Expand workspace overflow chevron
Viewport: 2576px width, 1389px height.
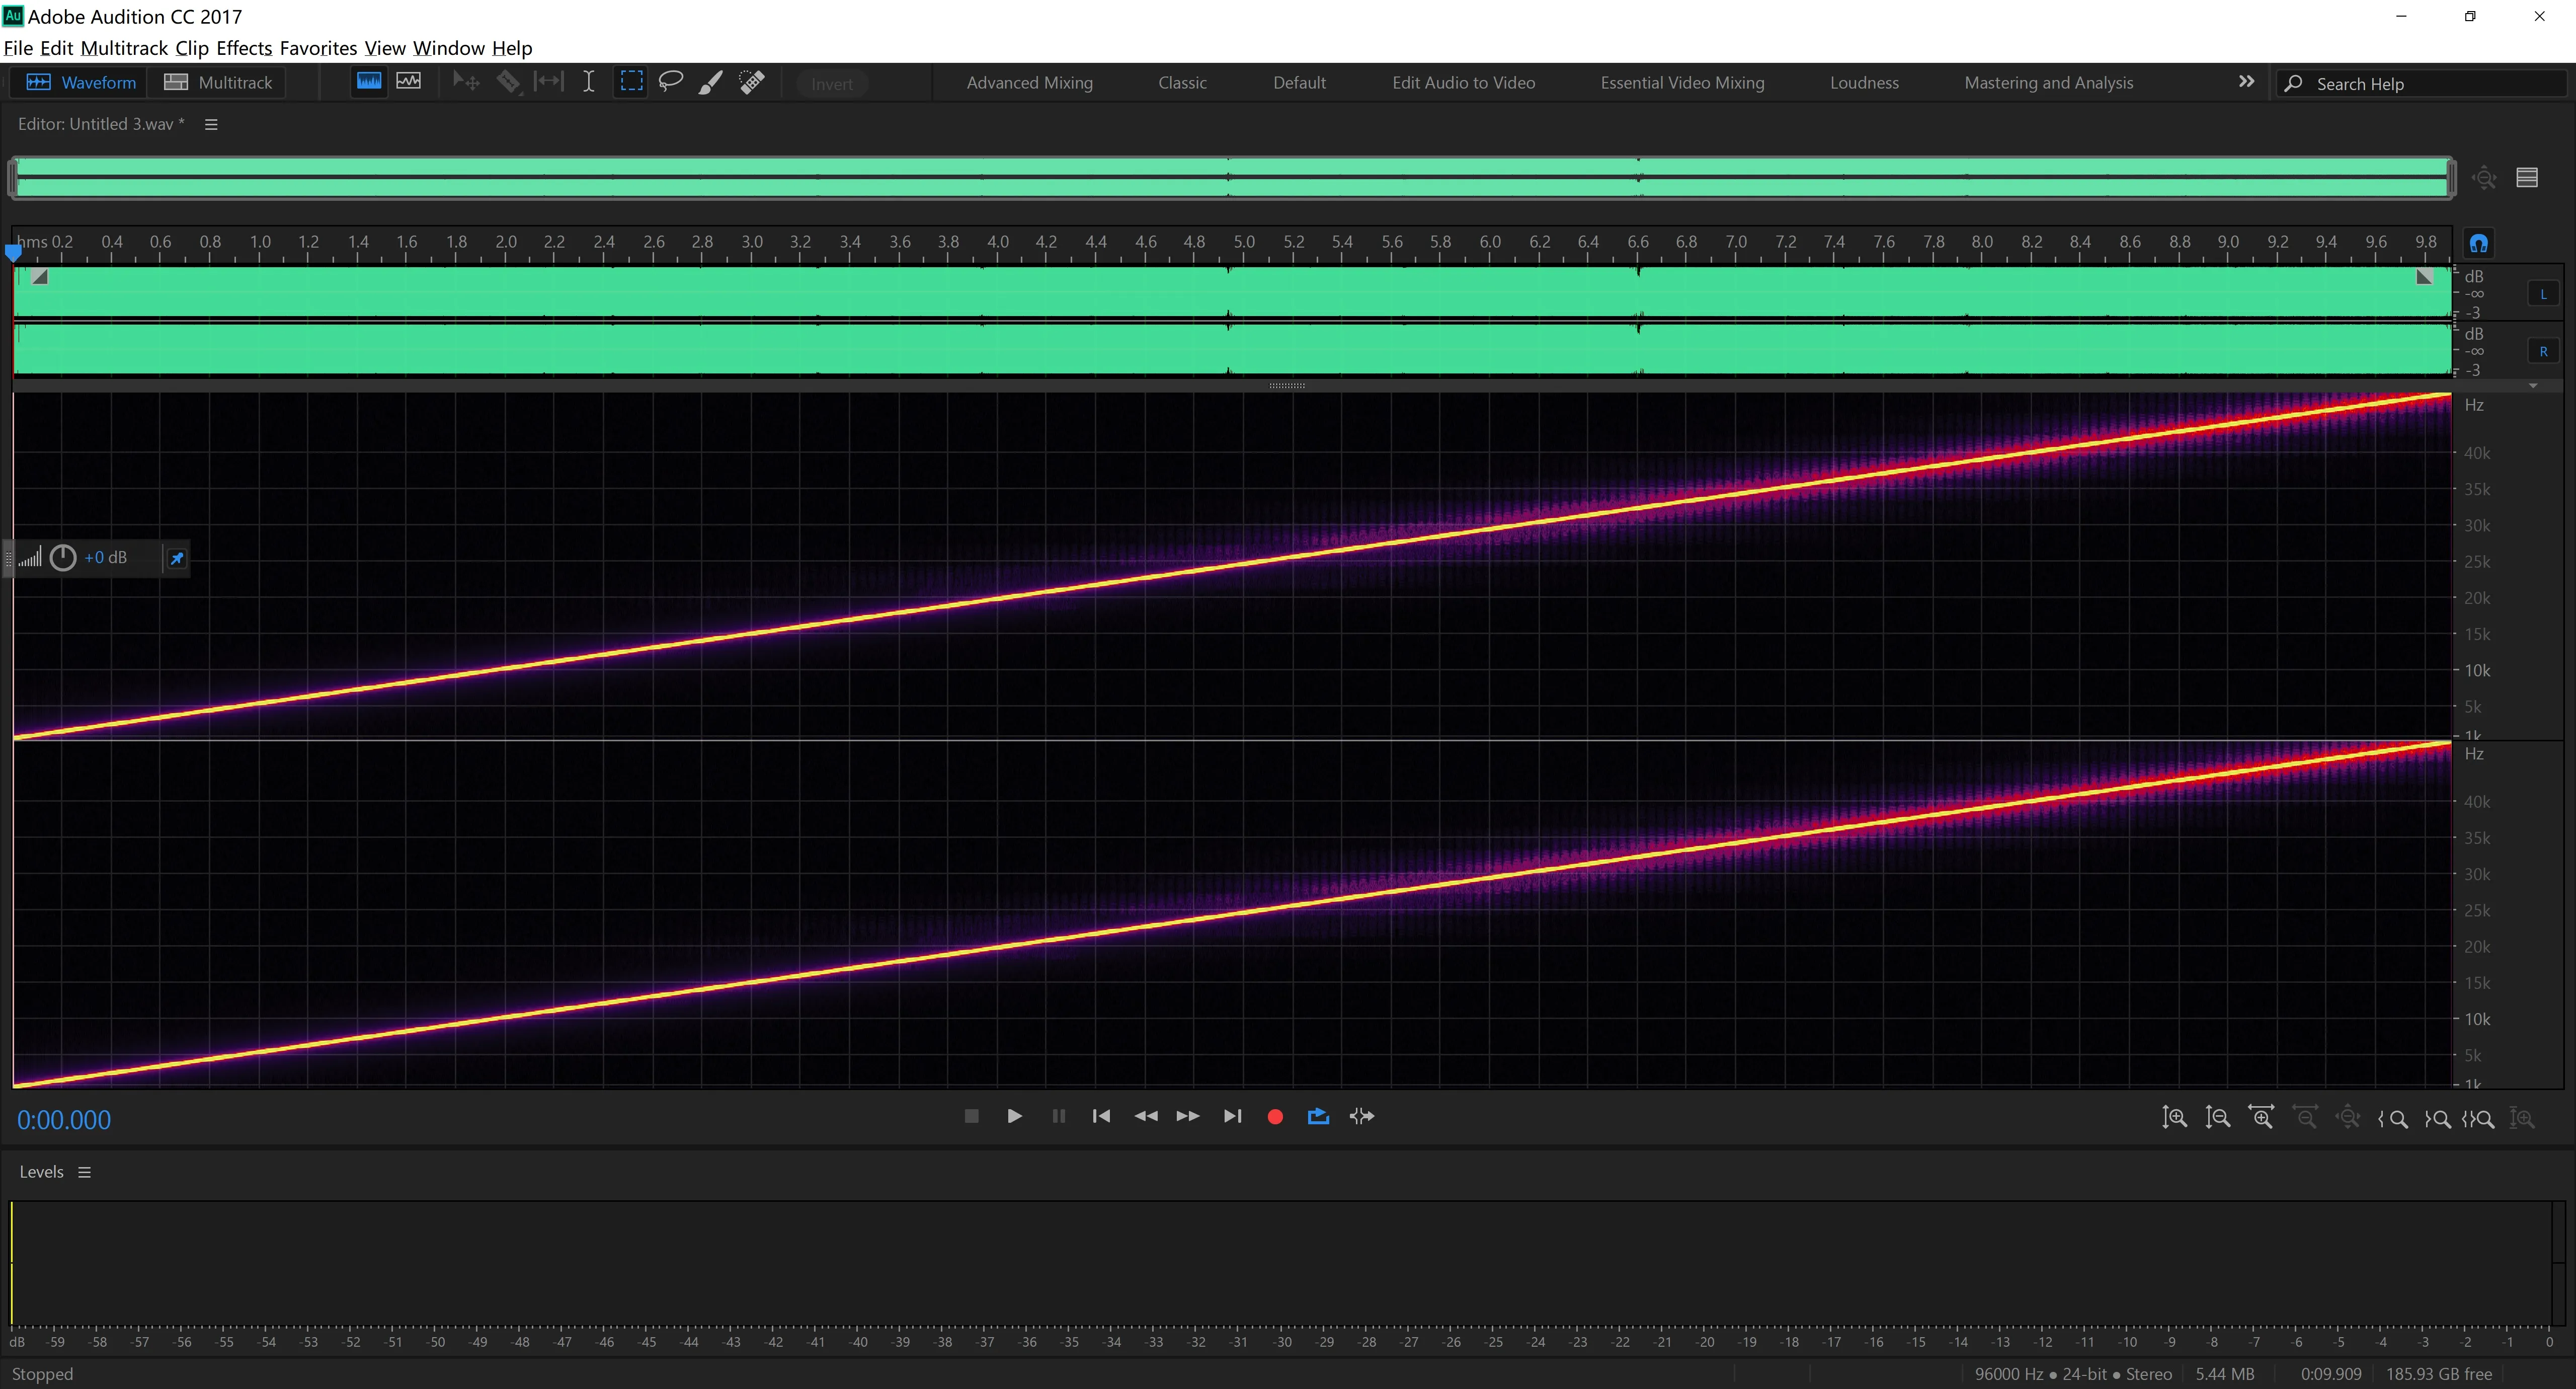pos(2246,82)
